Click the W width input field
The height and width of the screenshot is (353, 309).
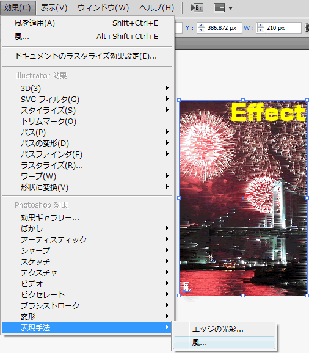[x=283, y=28]
